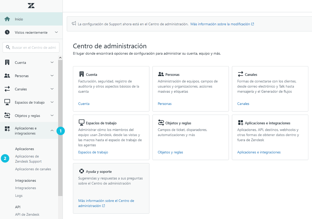Viewport: 312px width, 219px height.
Task: Select Aplicaciones de canales menu item
Action: [33, 169]
